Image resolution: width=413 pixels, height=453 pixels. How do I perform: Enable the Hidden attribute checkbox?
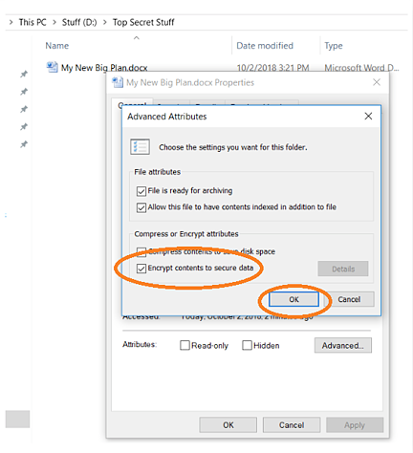(x=247, y=345)
